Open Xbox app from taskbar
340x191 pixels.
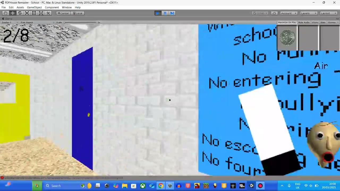click(143, 186)
